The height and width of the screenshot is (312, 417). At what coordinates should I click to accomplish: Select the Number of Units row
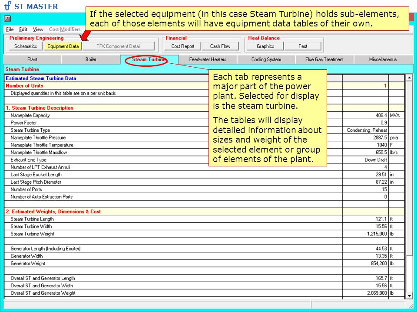tap(204, 86)
